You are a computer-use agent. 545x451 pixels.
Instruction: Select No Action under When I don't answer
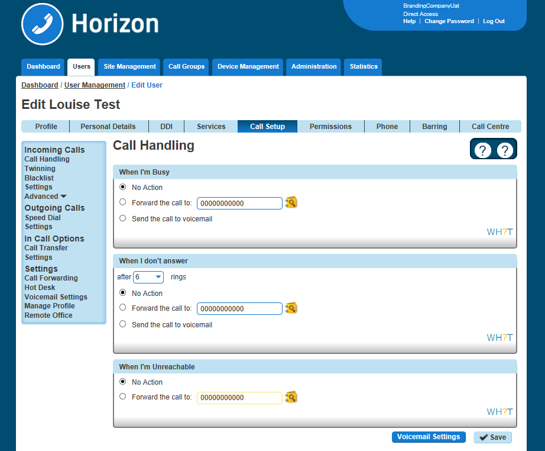123,292
